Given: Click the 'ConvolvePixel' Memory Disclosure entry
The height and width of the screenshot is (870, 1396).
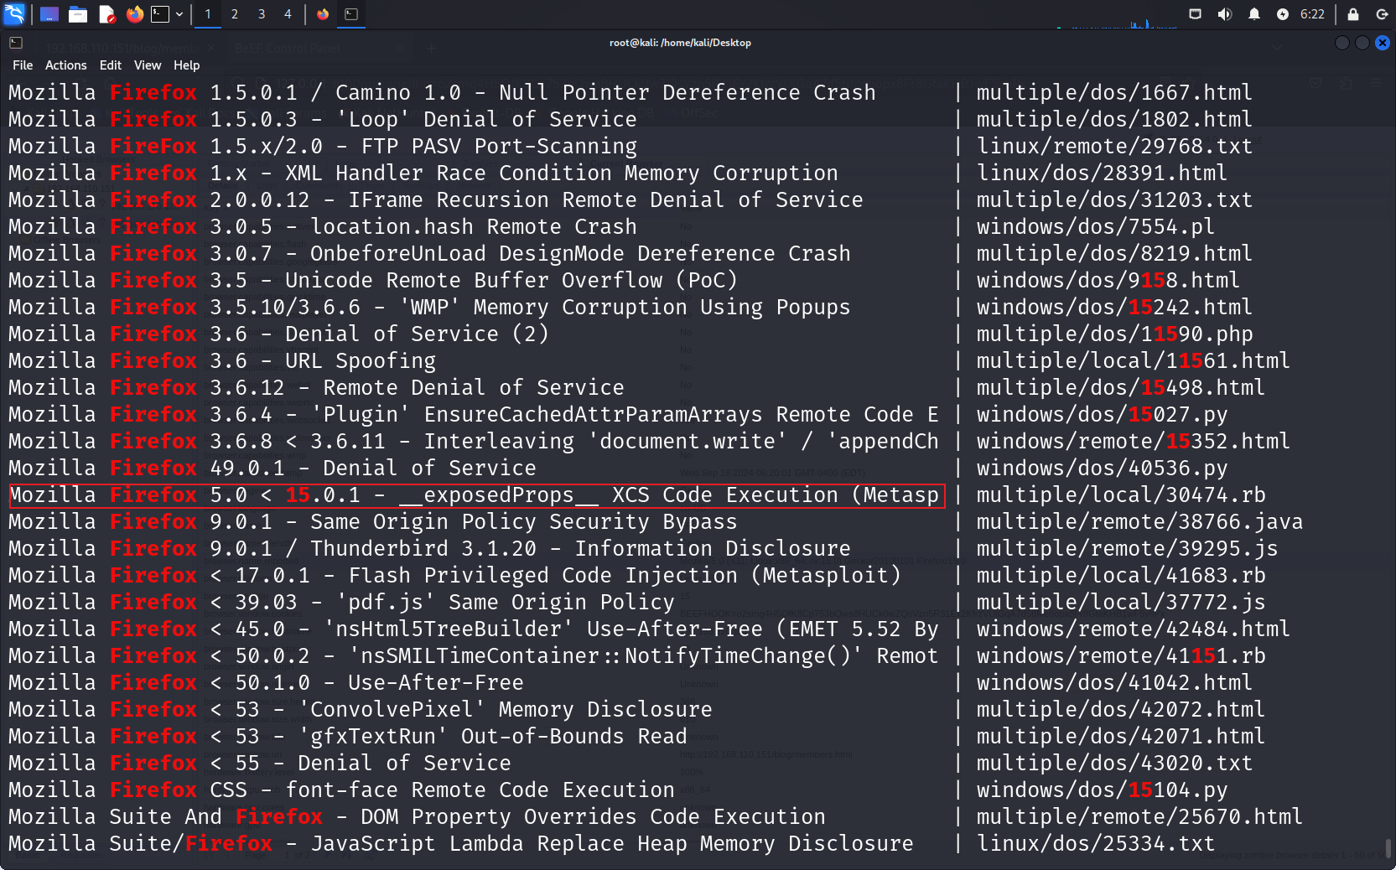Looking at the screenshot, I should pyautogui.click(x=361, y=709).
